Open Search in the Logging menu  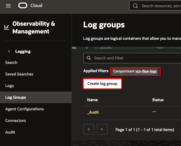(x=11, y=62)
